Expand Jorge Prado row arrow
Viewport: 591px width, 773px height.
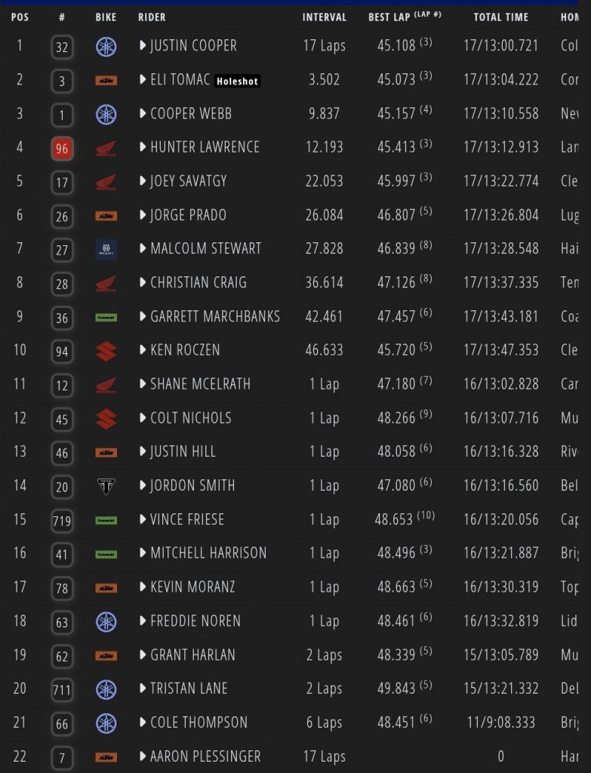[x=143, y=215]
